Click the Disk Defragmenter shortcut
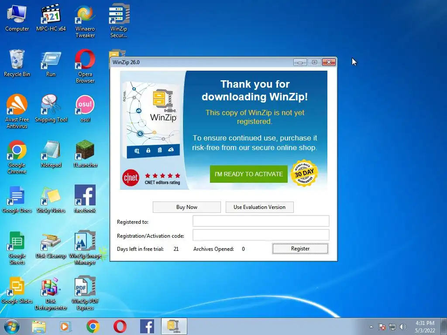 pos(51,294)
